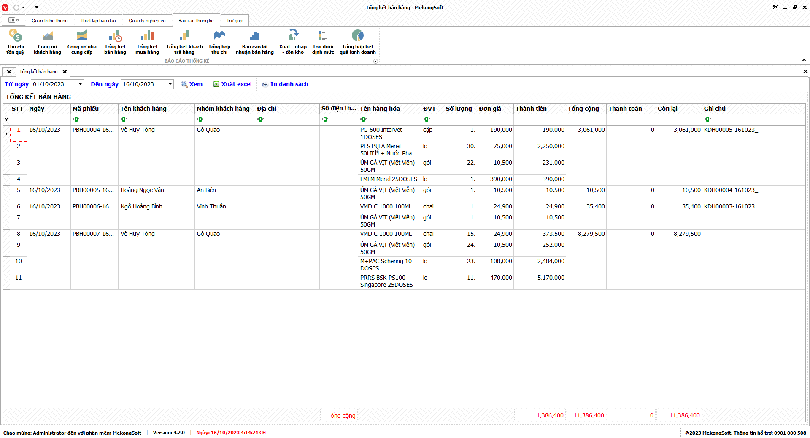Click the Xem button to view results
The height and width of the screenshot is (438, 810).
pos(192,84)
